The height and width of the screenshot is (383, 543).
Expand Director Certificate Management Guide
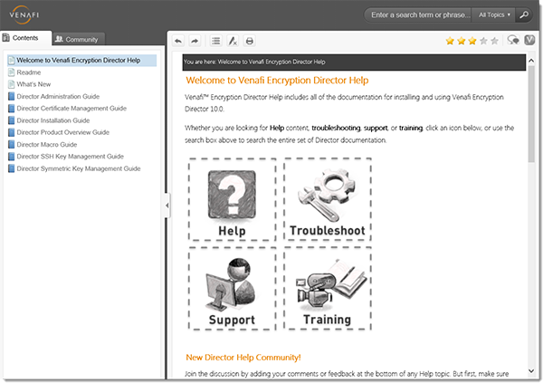pos(71,109)
